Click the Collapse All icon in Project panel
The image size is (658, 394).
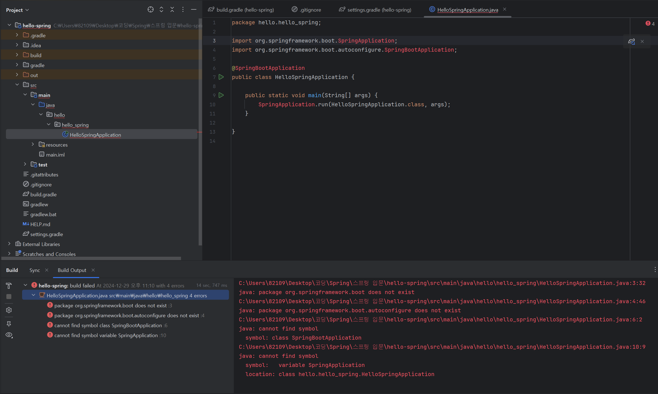click(172, 10)
